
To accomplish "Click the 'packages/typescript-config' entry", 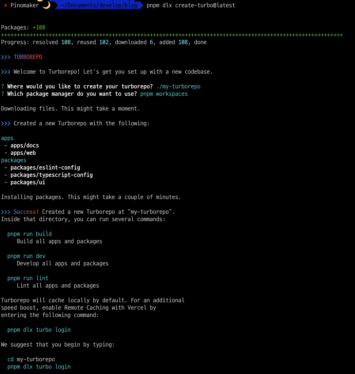I will pyautogui.click(x=52, y=175).
